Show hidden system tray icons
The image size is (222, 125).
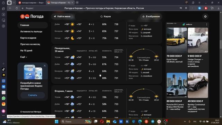tap(185, 122)
